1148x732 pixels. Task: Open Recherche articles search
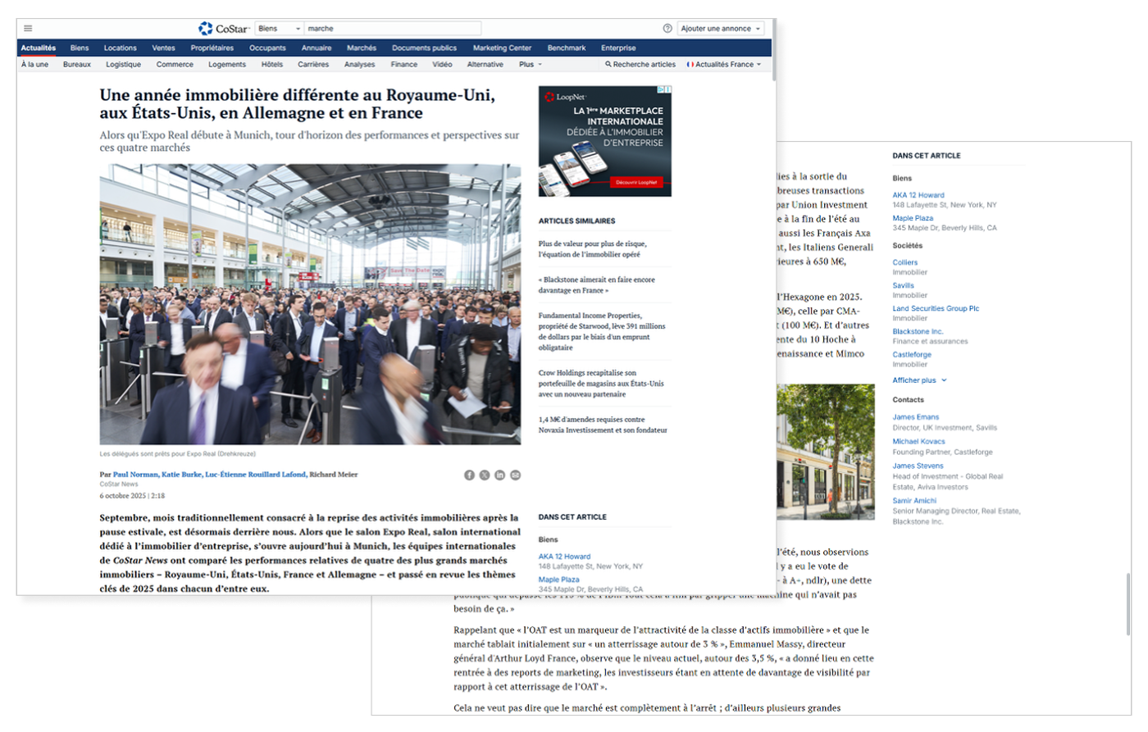[640, 65]
